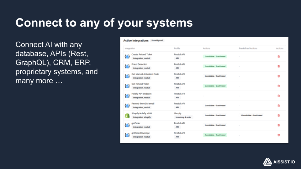Click the '9 configured' badge
Image resolution: width=301 pixels, height=169 pixels.
(x=157, y=40)
